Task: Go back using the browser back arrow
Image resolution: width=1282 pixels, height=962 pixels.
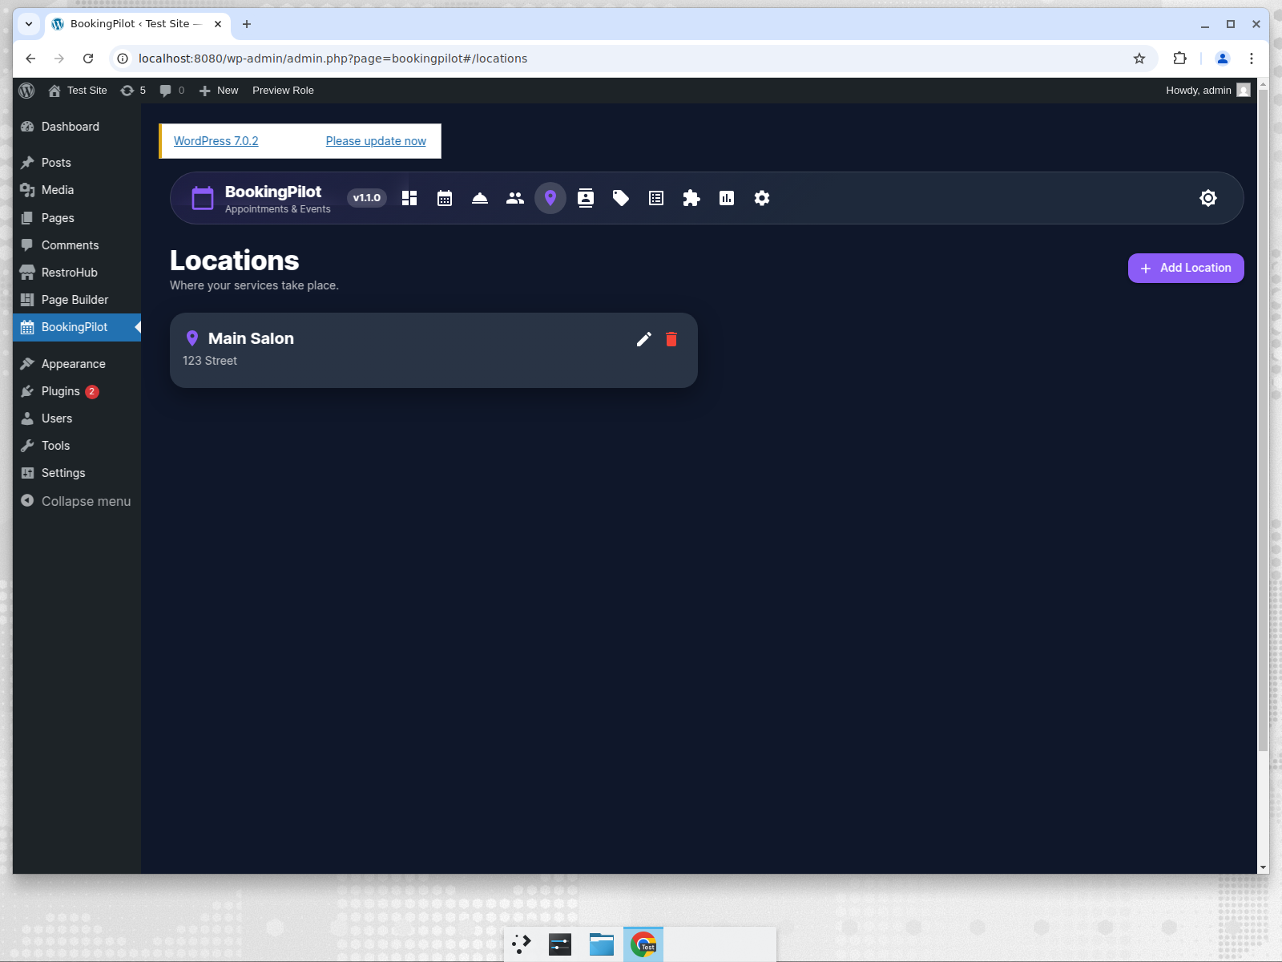Action: (30, 59)
